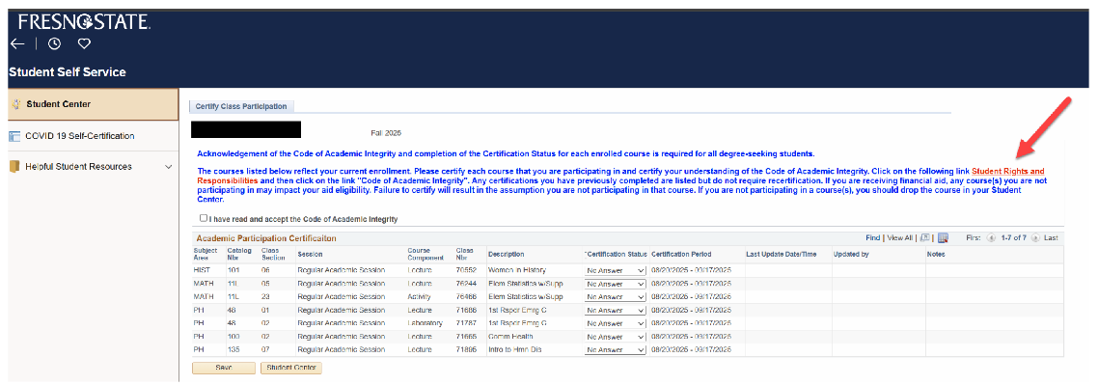Click class number 70552 cell
1098x385 pixels.
[x=466, y=270]
